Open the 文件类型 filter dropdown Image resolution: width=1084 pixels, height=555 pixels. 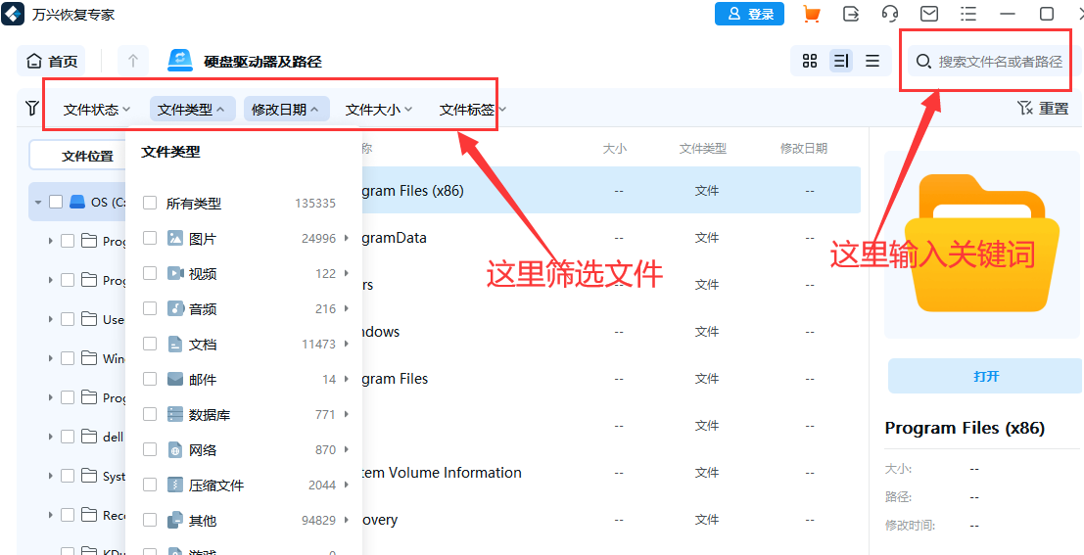[x=192, y=110]
